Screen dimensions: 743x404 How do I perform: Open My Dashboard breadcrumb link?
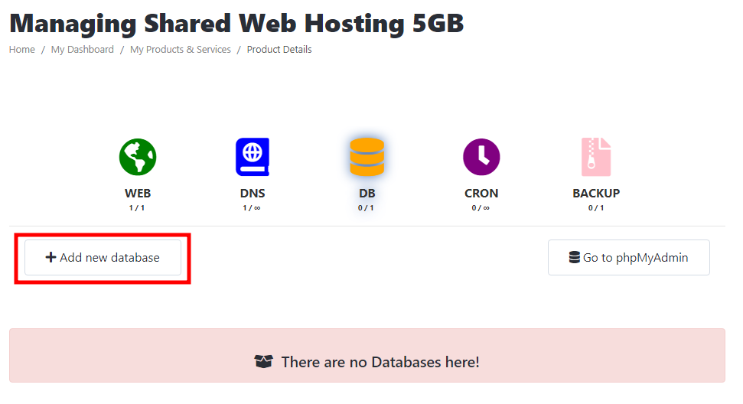83,49
